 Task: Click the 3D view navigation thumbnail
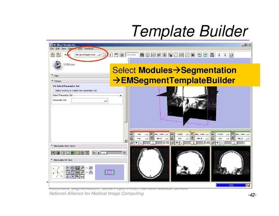pos(109,172)
